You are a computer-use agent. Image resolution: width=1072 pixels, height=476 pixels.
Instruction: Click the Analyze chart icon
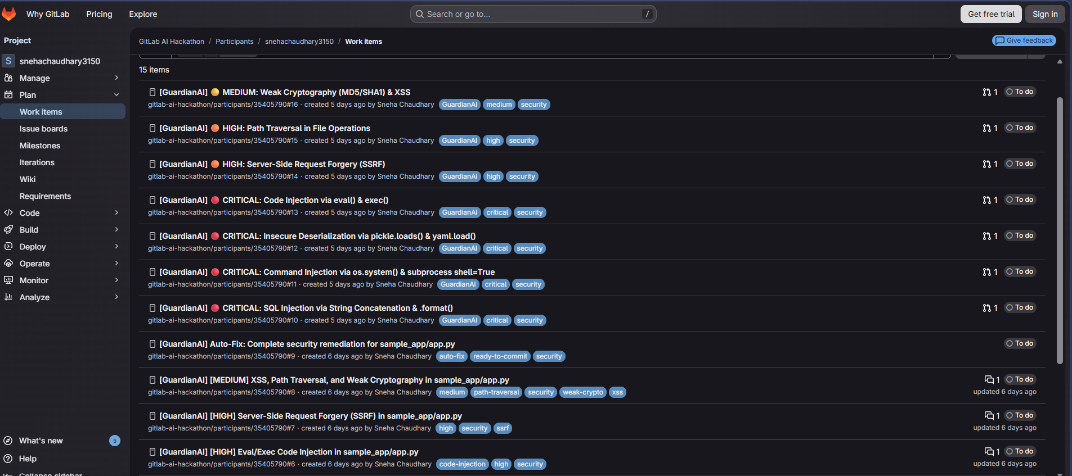coord(8,297)
